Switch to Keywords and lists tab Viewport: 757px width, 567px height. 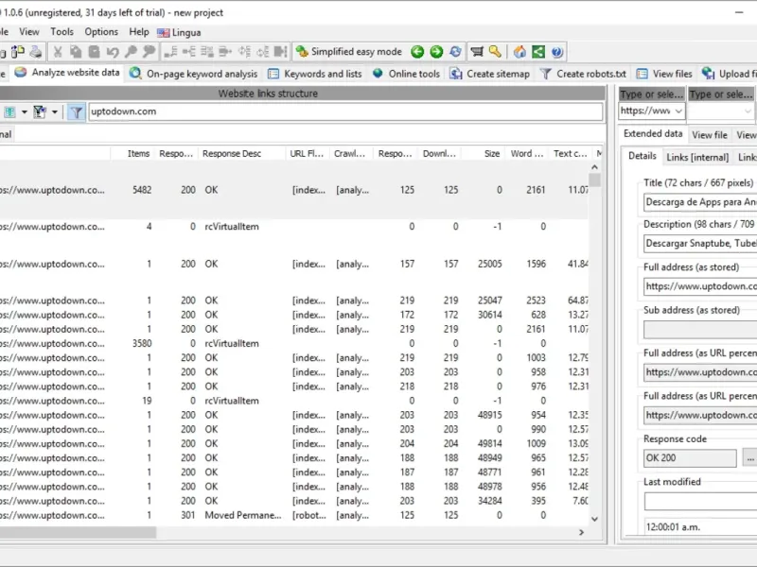pos(315,74)
